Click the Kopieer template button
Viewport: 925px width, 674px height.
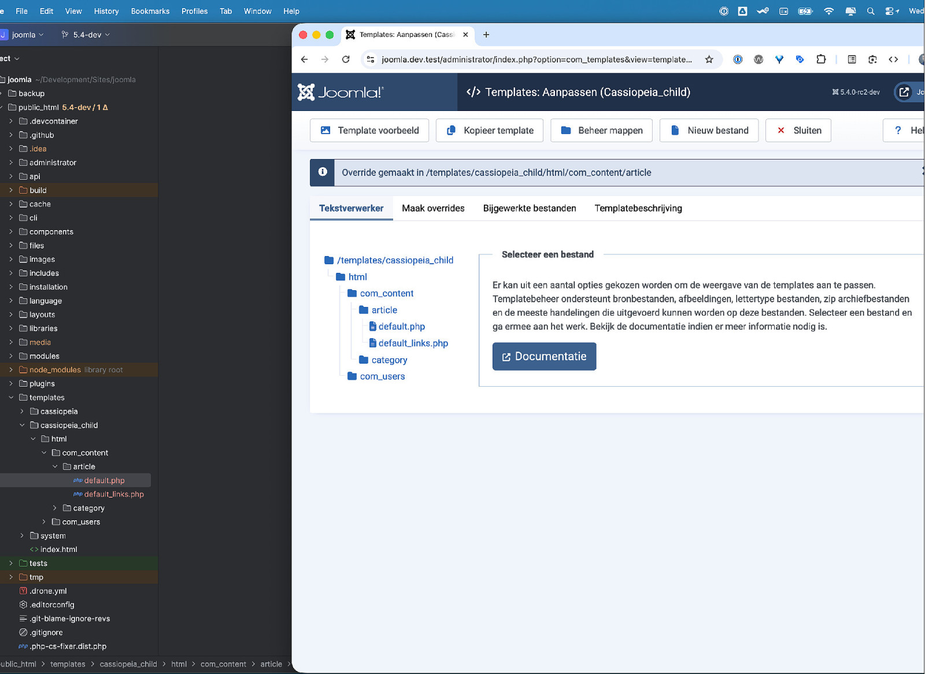tap(490, 131)
